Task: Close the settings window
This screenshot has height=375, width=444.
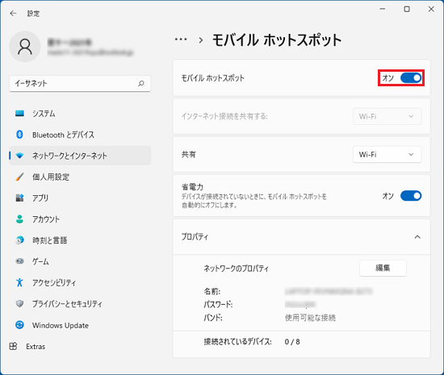Action: (x=431, y=9)
